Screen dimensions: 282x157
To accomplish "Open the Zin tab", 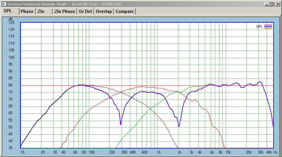I will coord(44,11).
